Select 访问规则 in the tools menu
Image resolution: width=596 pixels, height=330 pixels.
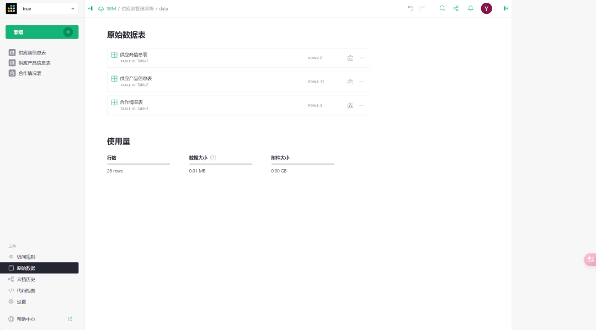coord(26,257)
